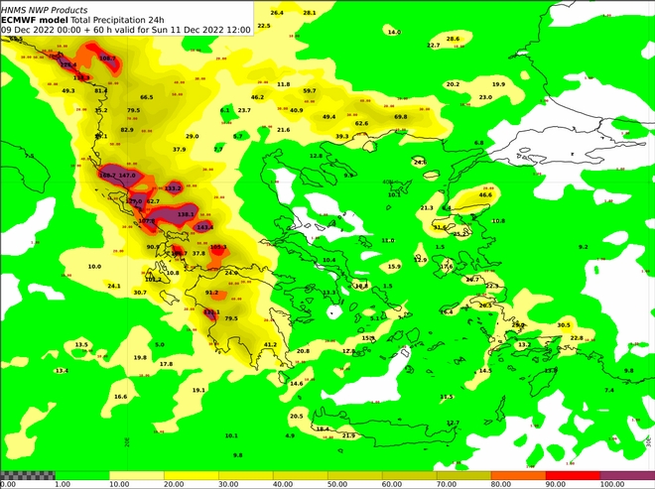The height and width of the screenshot is (489, 655).
Task: Click the 46.6 precipitation value
Action: coord(485,195)
